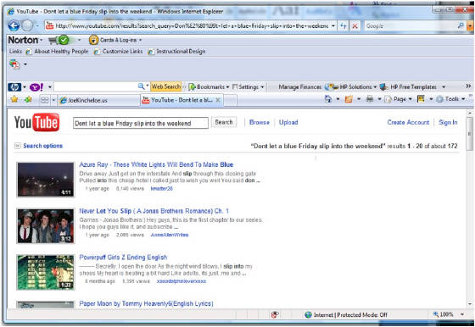Close the YouTube tab with its X
The image size is (475, 327).
tap(218, 100)
